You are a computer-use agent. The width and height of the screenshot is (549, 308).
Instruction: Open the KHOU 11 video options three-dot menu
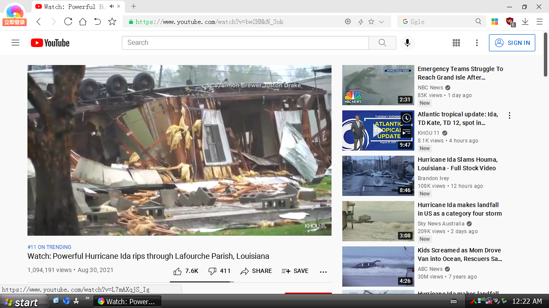509,115
